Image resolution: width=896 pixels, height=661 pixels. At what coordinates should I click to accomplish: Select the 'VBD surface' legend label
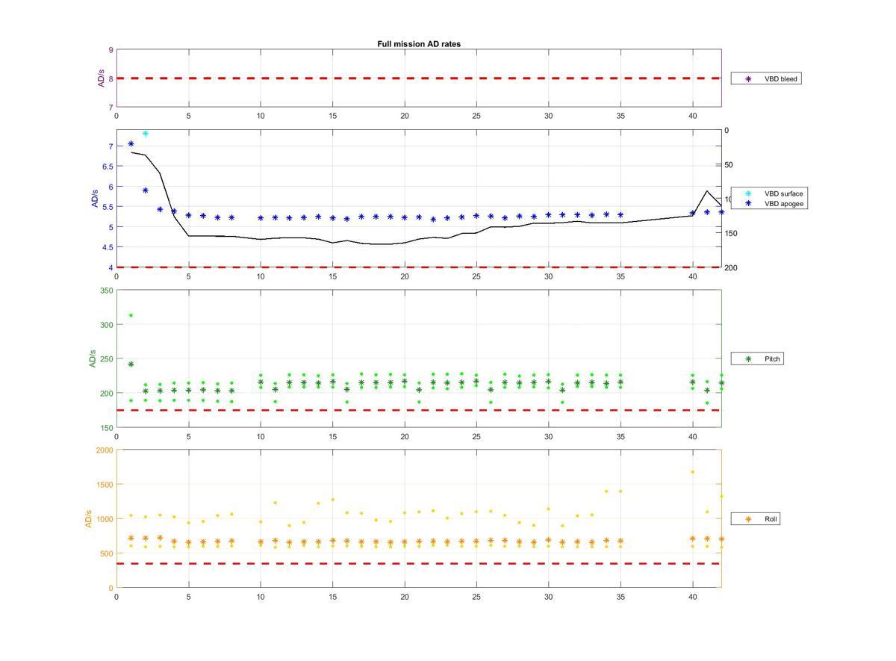tap(783, 193)
